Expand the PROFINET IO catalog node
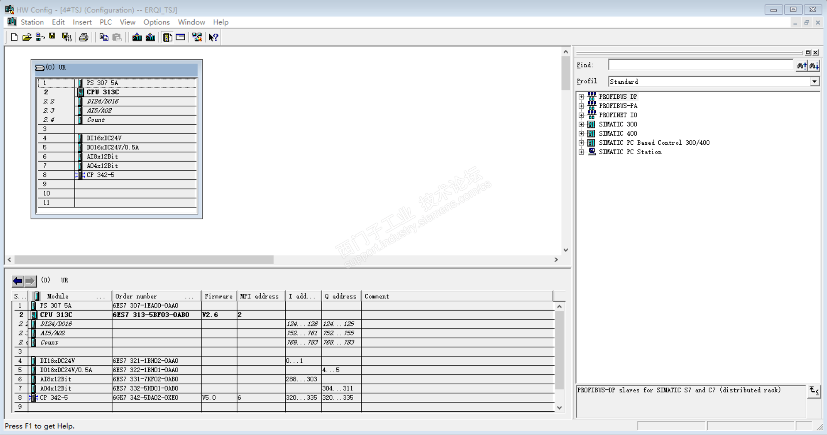The image size is (827, 435). (581, 115)
